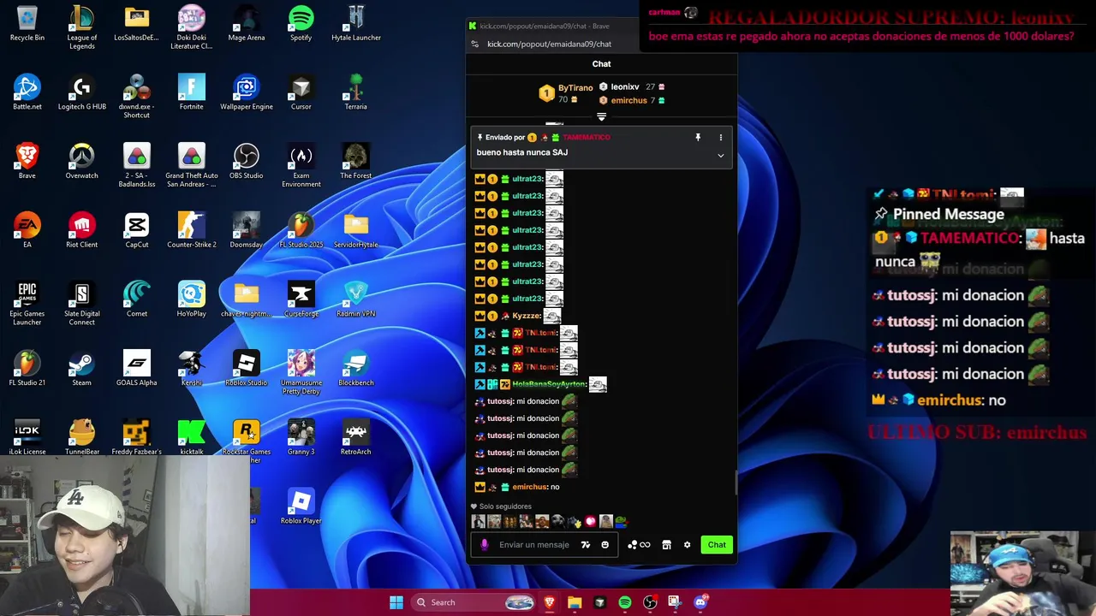Select the Pepe emote in quick emotes

[x=622, y=521]
